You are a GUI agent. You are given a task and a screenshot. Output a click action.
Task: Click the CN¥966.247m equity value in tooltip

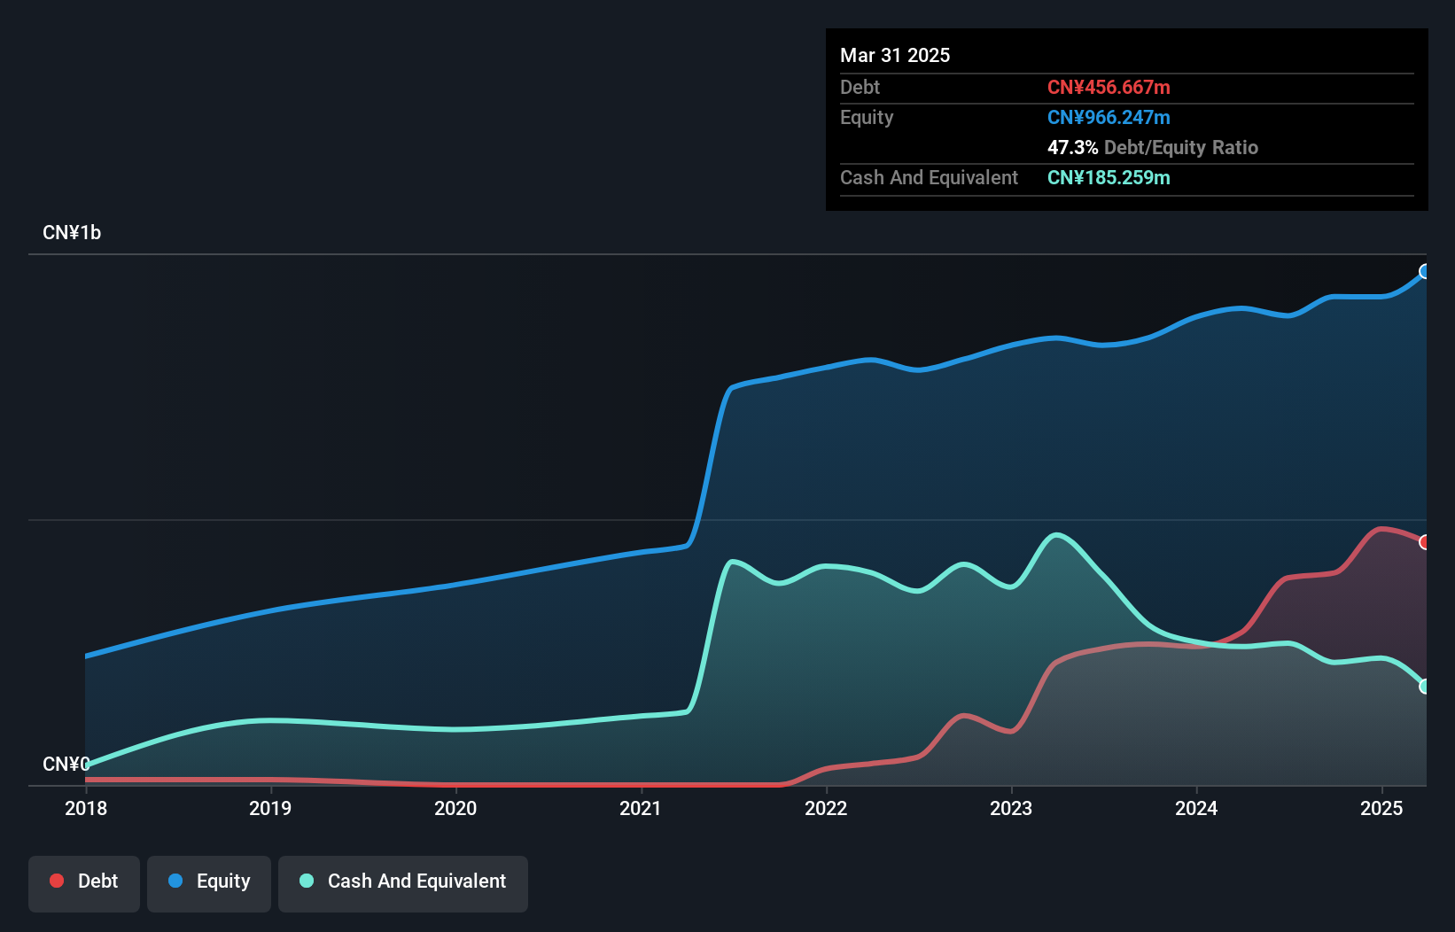click(x=1109, y=117)
